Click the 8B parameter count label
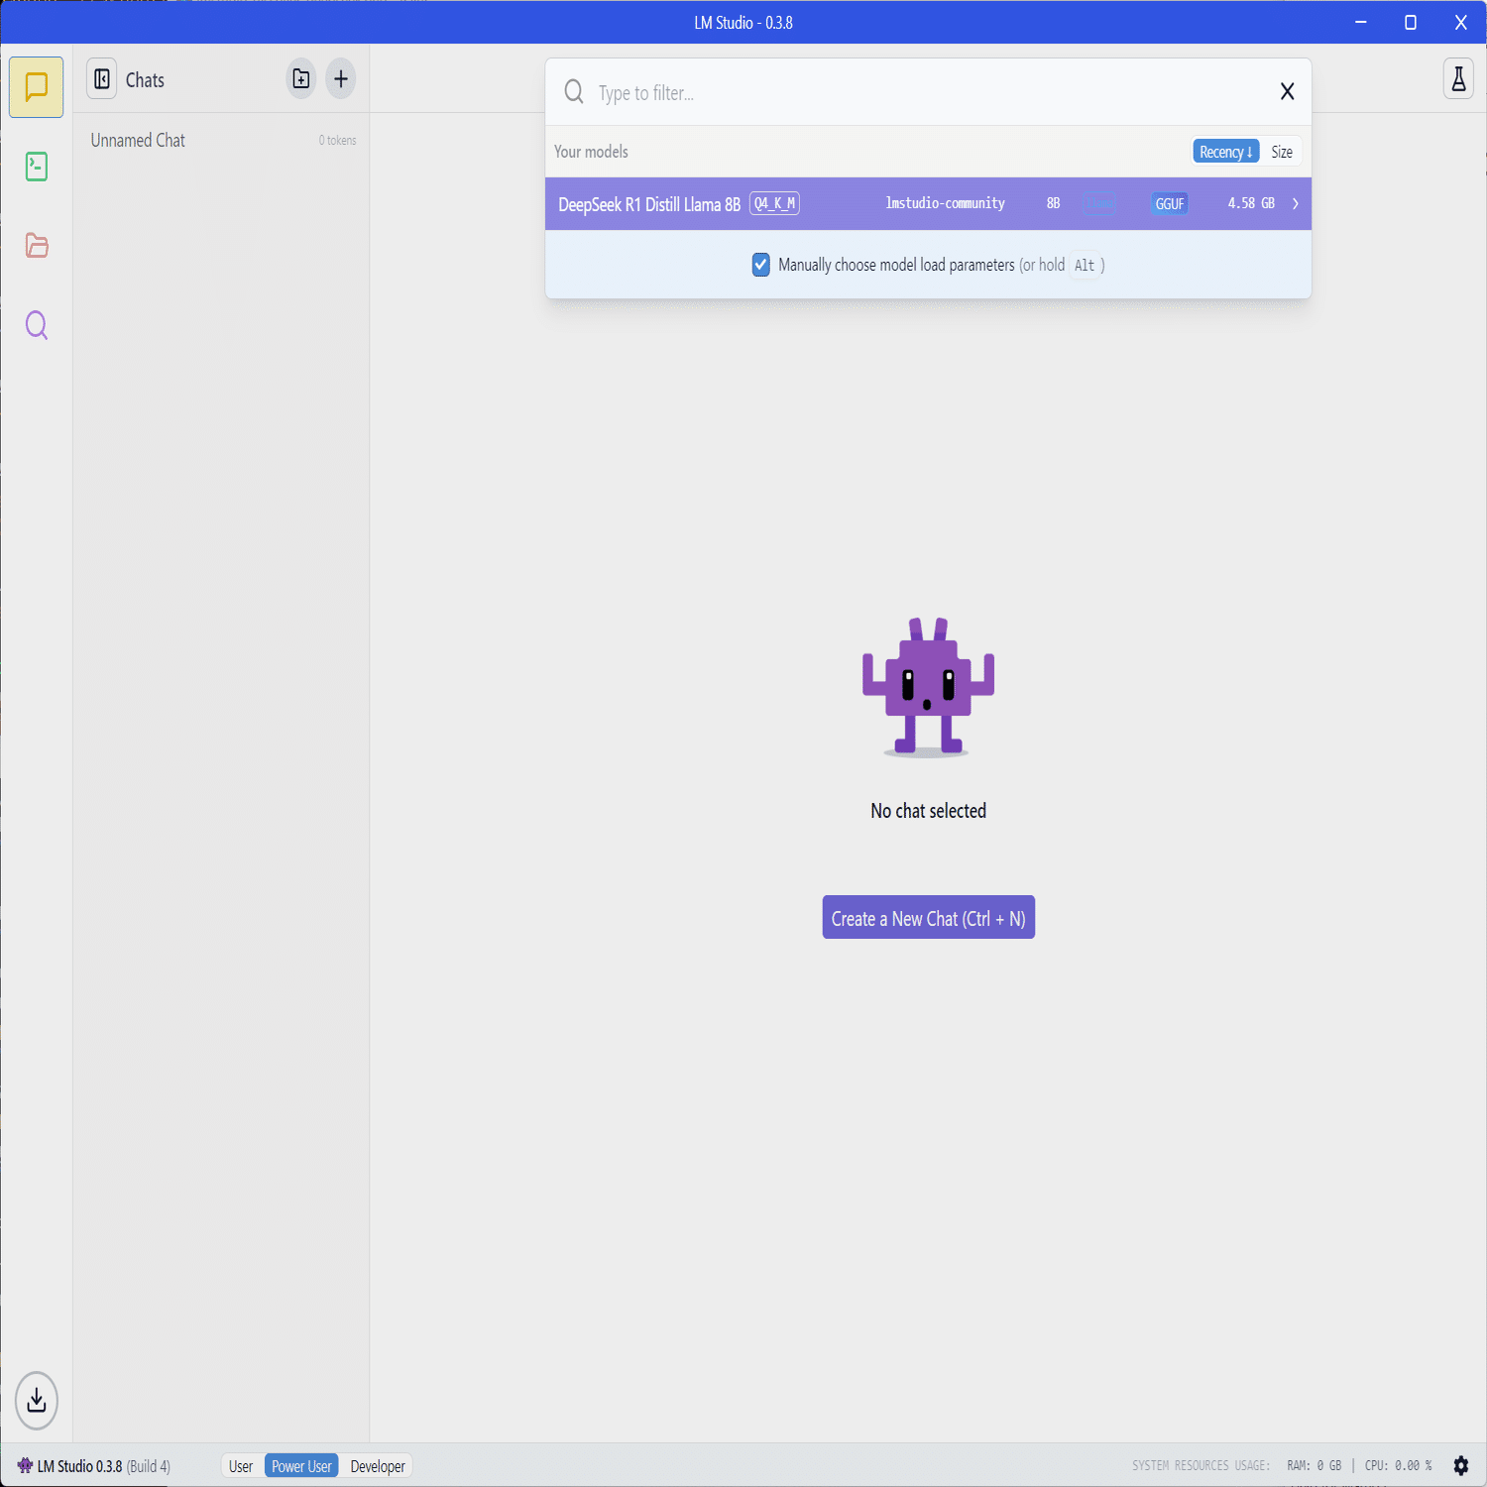Screen dimensions: 1487x1487 pos(1054,203)
